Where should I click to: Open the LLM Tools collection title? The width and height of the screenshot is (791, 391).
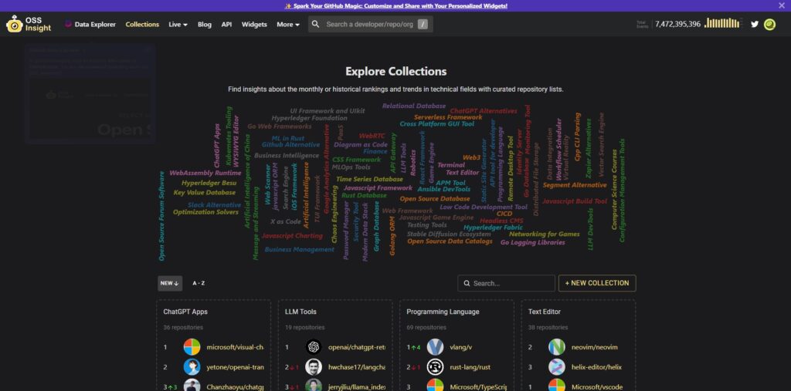coord(300,312)
